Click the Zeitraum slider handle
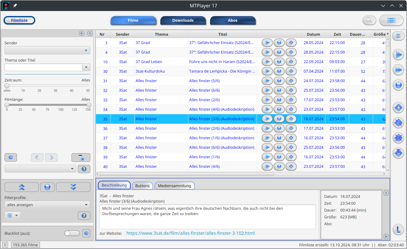This screenshot has width=407, height=249. point(7,86)
